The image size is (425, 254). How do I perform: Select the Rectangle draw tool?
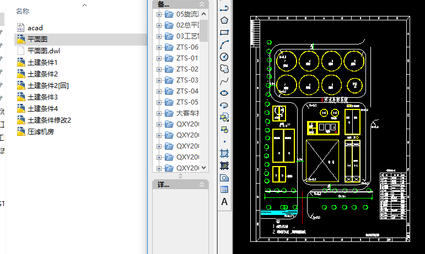click(224, 32)
